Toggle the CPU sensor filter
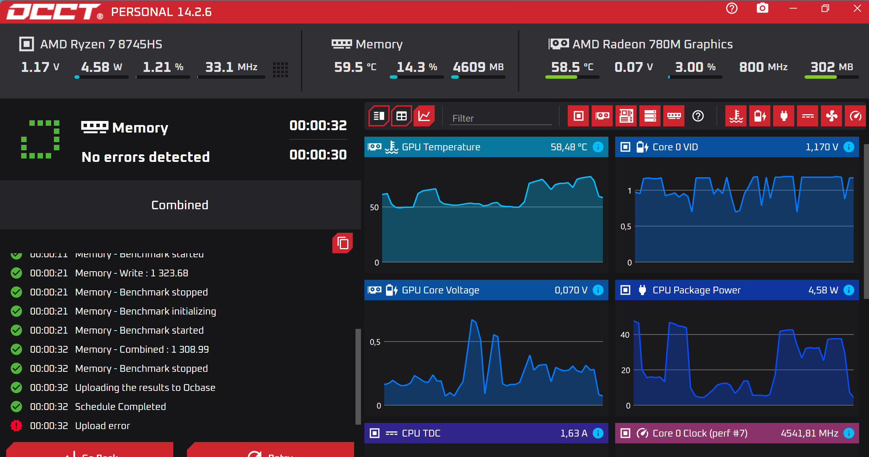This screenshot has height=457, width=869. (578, 116)
